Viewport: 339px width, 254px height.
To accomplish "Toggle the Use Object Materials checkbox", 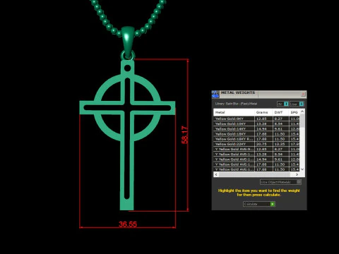I will tap(299, 182).
